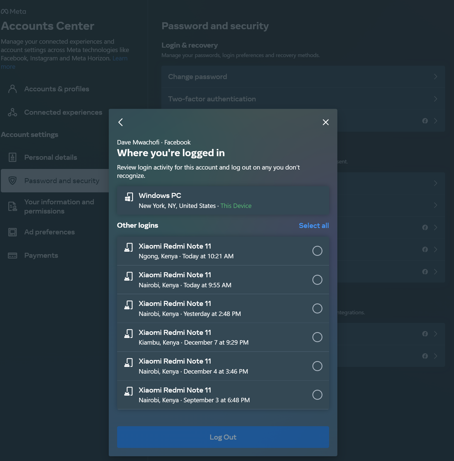Click 'Kiambu, Kenya · December 7 at 9:29 PM' text
Image resolution: width=454 pixels, height=461 pixels.
194,342
